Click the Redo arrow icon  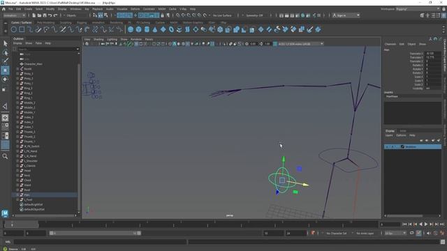click(55, 15)
